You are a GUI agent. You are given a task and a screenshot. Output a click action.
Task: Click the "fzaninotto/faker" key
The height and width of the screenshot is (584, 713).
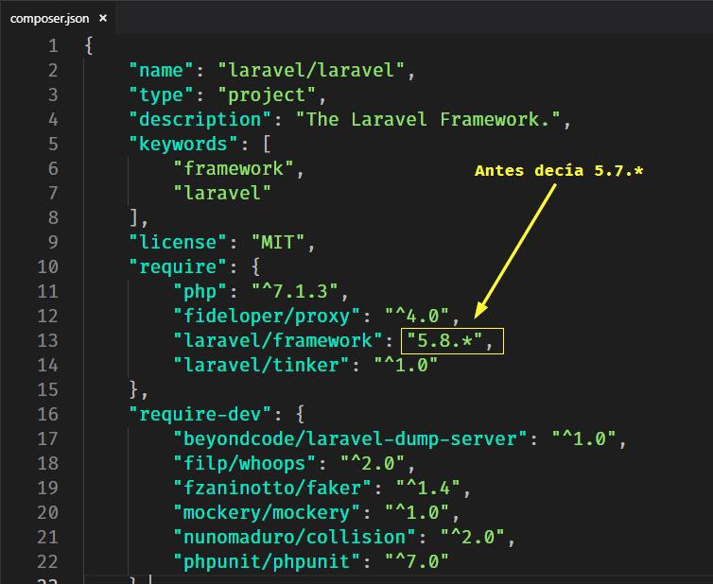coord(272,488)
